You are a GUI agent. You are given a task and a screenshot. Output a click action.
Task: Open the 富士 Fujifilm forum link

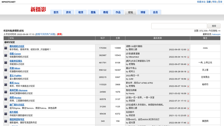(15, 76)
